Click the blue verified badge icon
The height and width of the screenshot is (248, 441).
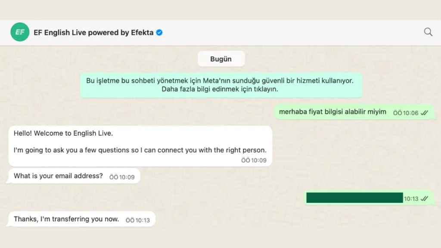point(159,33)
